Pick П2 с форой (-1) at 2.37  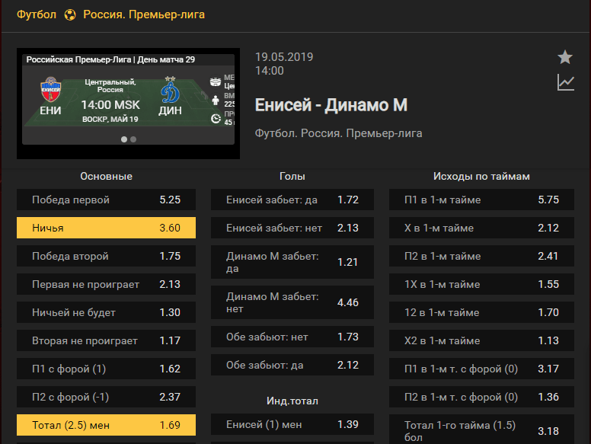click(107, 397)
